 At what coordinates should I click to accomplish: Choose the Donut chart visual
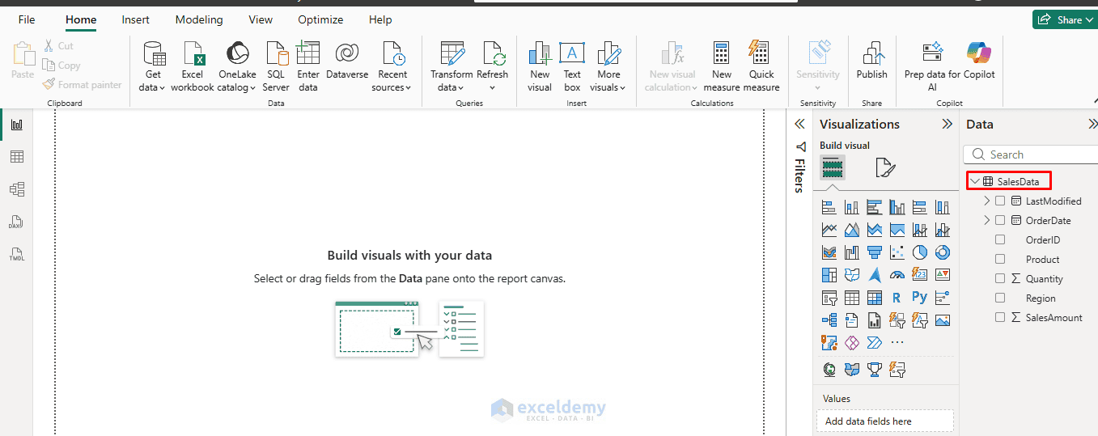pyautogui.click(x=942, y=252)
